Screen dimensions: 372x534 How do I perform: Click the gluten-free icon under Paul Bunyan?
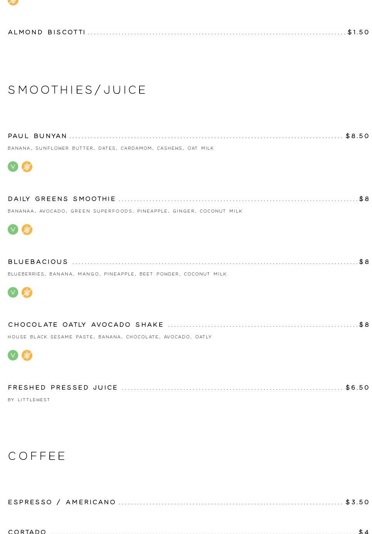coord(27,167)
